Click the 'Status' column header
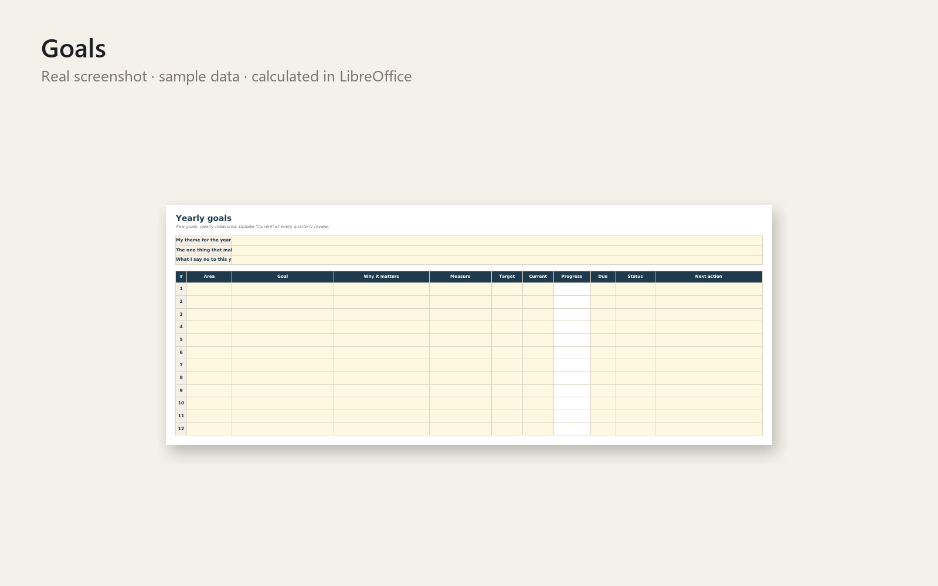The width and height of the screenshot is (938, 586). [635, 277]
